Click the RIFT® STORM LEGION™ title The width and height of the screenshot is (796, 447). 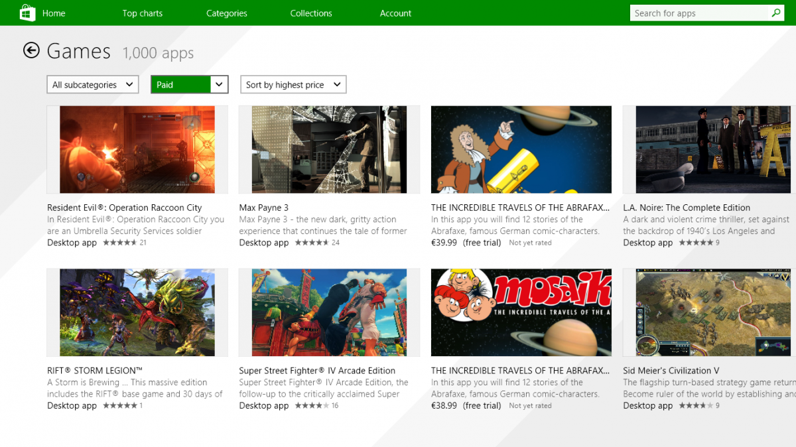coord(95,371)
